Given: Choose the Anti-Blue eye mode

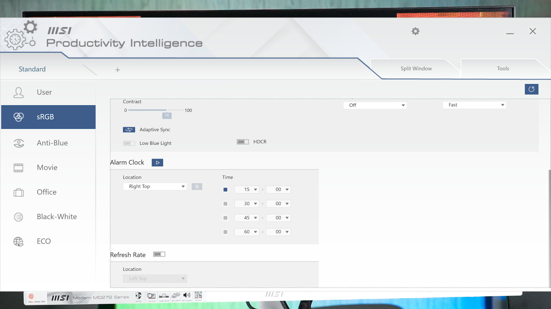Looking at the screenshot, I should point(48,143).
